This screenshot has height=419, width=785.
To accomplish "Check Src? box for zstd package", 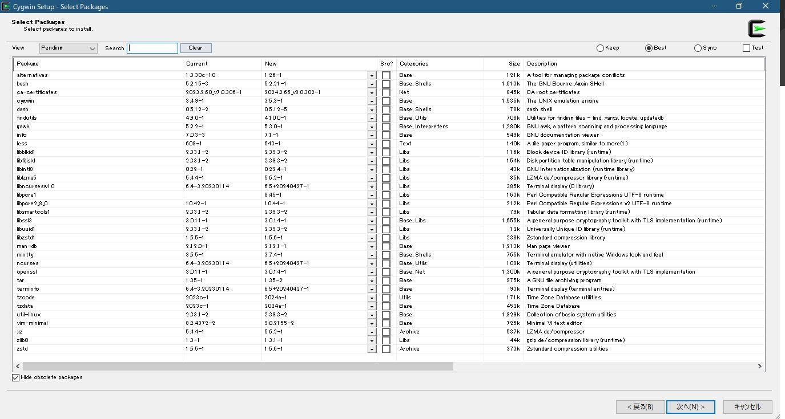I will click(x=387, y=349).
